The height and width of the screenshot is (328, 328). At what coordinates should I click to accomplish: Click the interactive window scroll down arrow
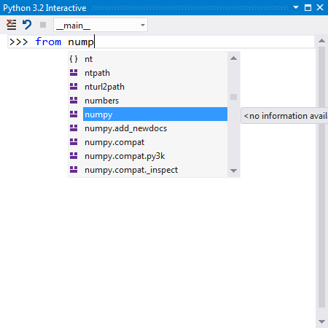click(321, 321)
